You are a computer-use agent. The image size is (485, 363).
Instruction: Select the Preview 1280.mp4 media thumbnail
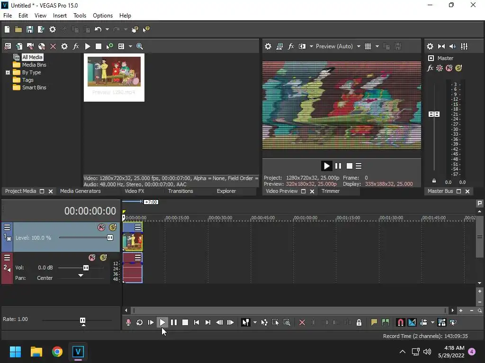pyautogui.click(x=114, y=77)
